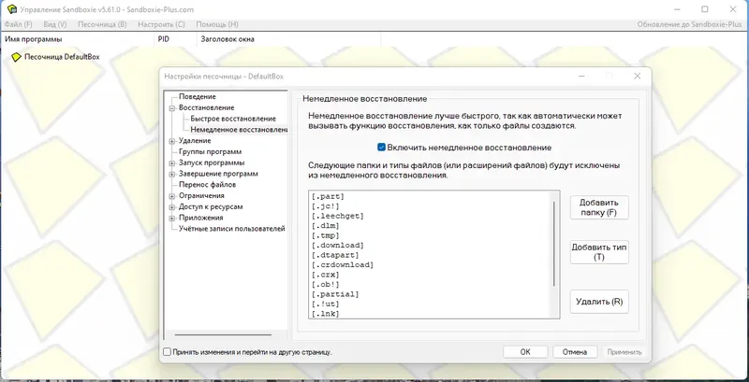749x382 pixels.
Task: Expand the Запуск программы tree node
Action: [172, 163]
